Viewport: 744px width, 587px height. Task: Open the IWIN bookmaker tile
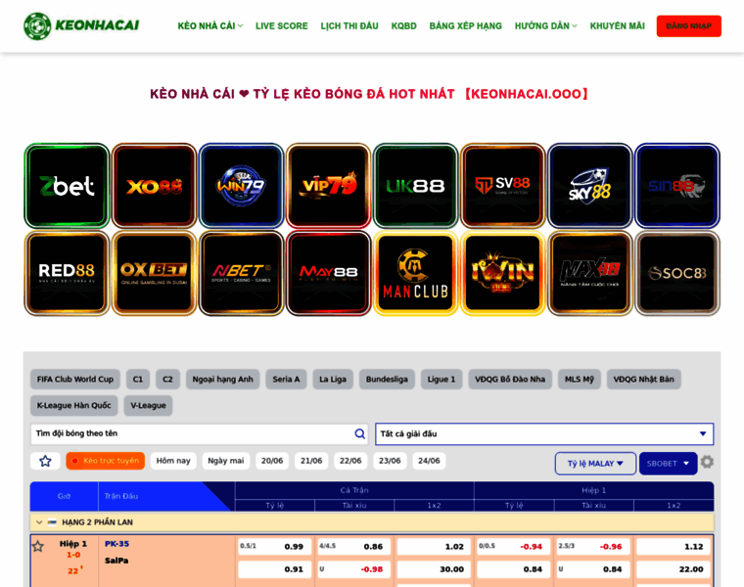click(x=503, y=273)
